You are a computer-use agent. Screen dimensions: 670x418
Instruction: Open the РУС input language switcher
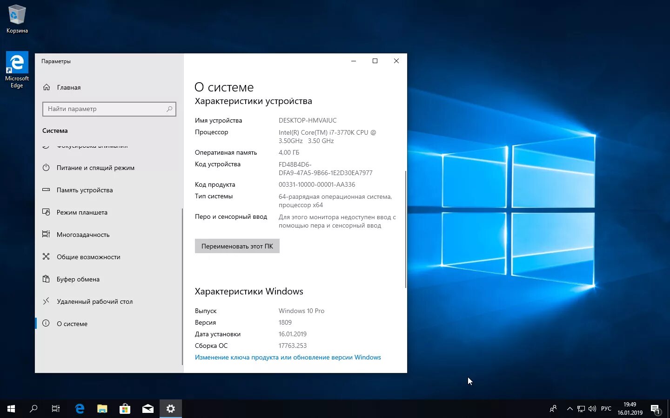[606, 409]
